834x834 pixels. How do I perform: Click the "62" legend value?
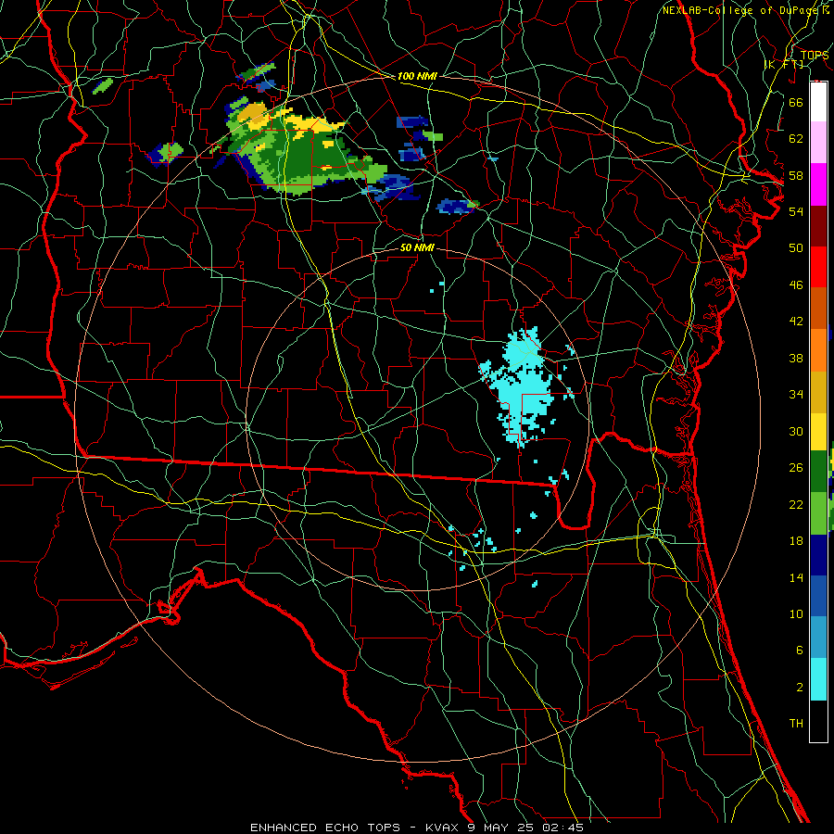pyautogui.click(x=796, y=139)
